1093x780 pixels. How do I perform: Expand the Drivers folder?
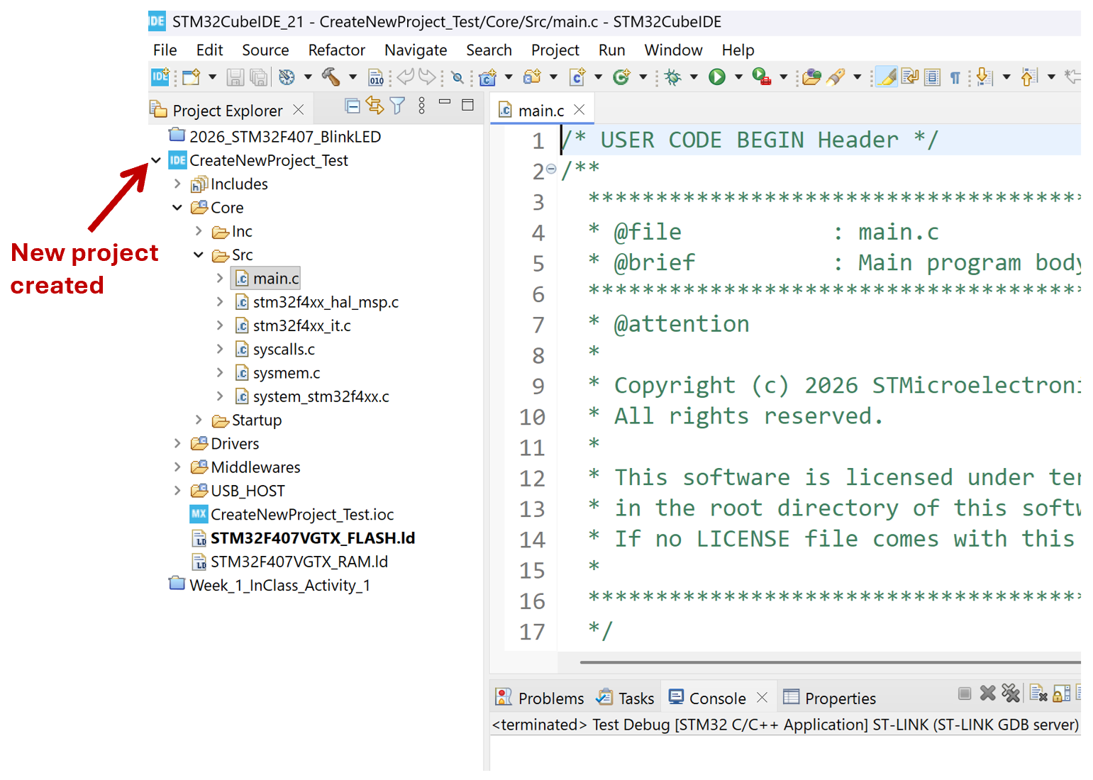click(177, 443)
